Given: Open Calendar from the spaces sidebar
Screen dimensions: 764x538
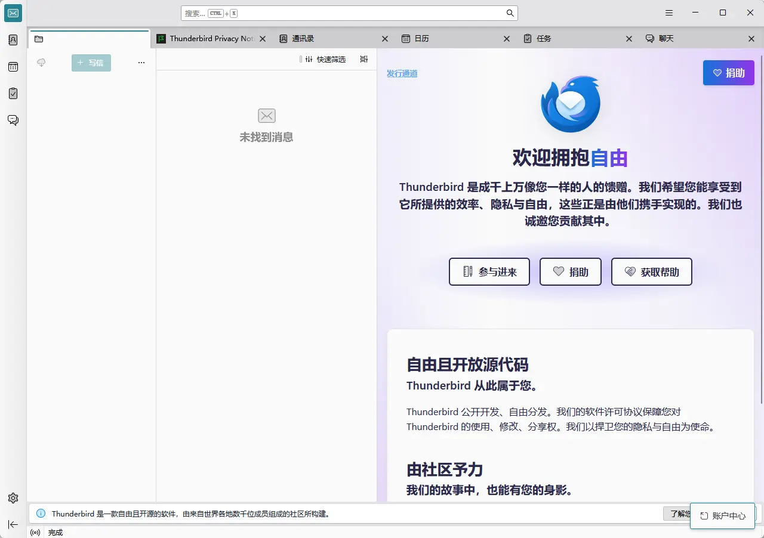Looking at the screenshot, I should [13, 67].
